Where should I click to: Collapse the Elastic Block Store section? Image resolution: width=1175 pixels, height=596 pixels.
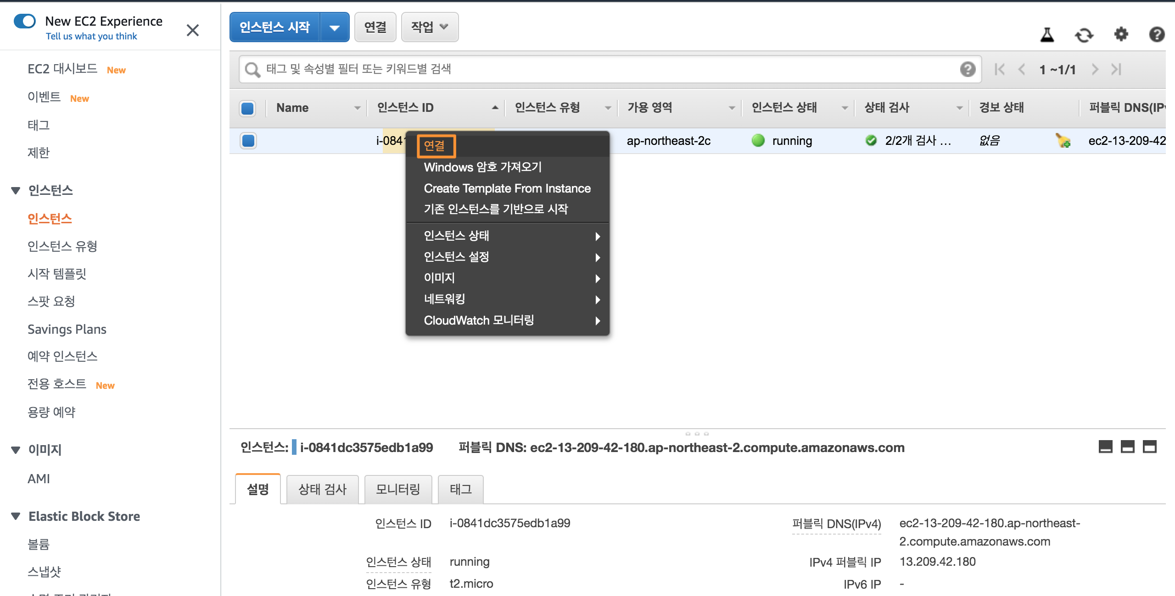point(16,516)
